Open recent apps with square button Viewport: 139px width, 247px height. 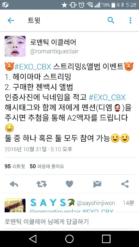(106, 239)
